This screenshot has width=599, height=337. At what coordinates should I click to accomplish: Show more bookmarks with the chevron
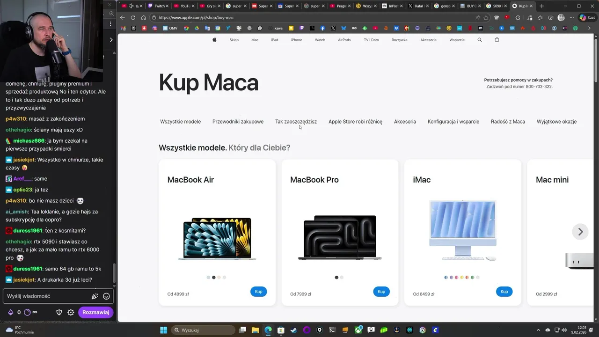[589, 28]
